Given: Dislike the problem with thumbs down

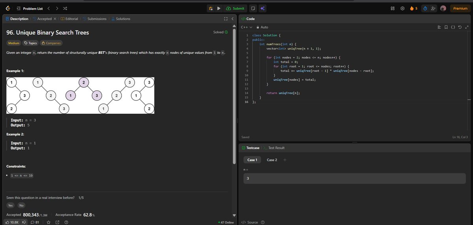Looking at the screenshot, I should tap(24, 222).
